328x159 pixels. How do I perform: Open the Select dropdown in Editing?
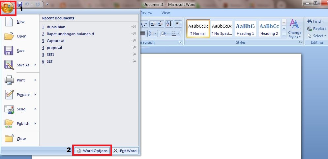[x=317, y=36]
